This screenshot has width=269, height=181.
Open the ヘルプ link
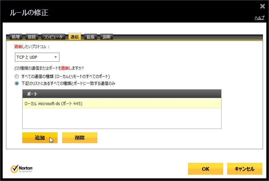pyautogui.click(x=259, y=18)
